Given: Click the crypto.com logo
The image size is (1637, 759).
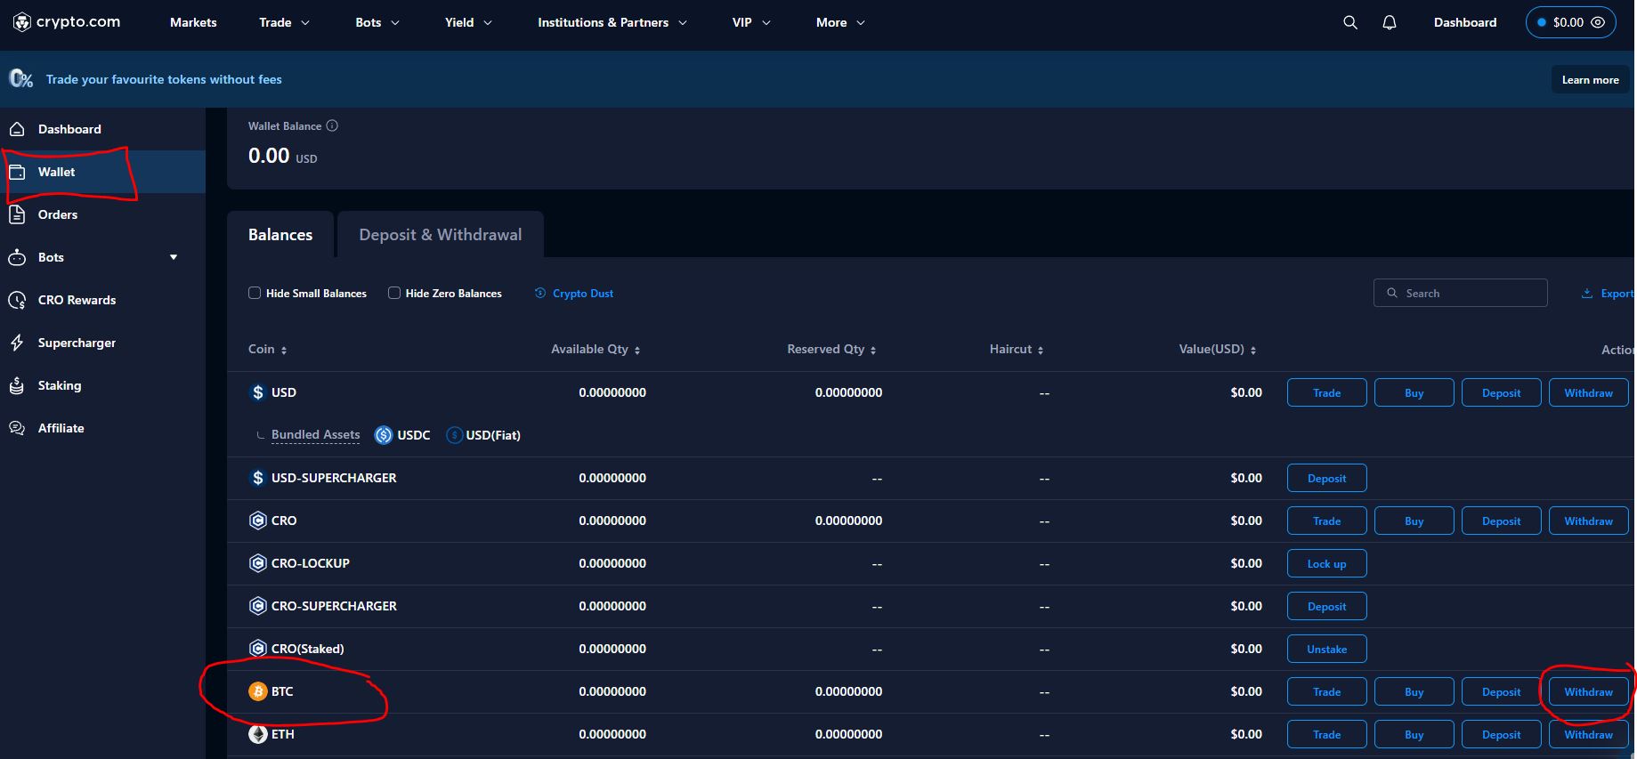Looking at the screenshot, I should coord(67,22).
